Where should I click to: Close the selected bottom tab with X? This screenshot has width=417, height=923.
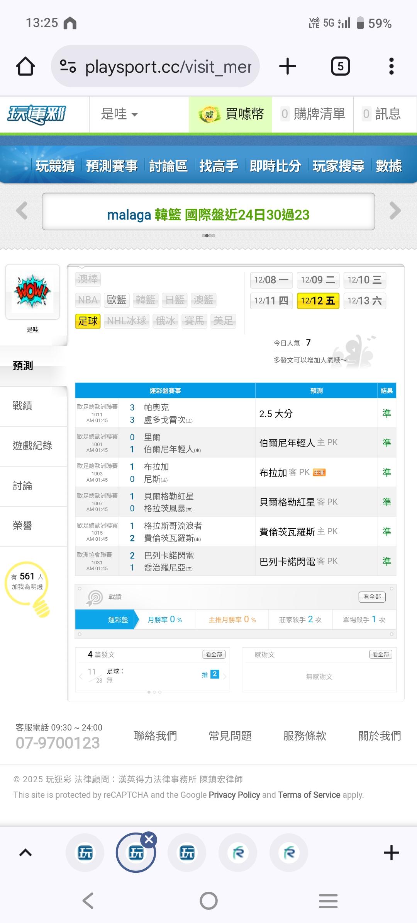pos(149,840)
